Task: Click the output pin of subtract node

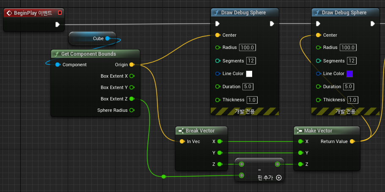Action: [278, 164]
